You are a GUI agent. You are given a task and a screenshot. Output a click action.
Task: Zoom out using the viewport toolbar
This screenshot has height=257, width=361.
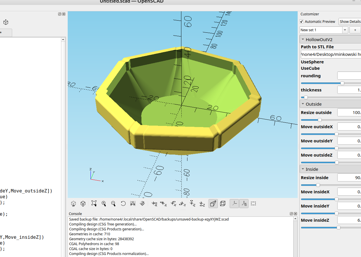[113, 203]
